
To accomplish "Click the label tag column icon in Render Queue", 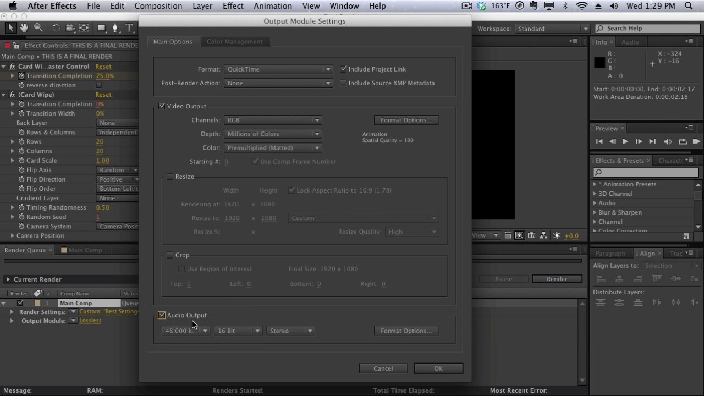I will tap(37, 294).
